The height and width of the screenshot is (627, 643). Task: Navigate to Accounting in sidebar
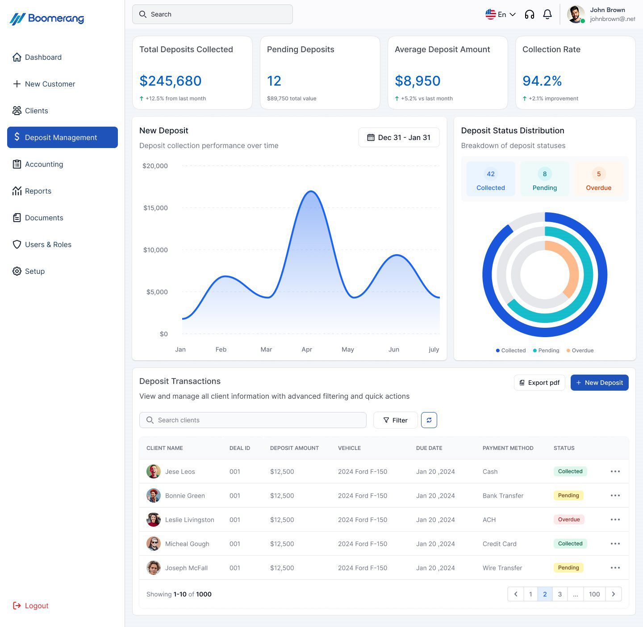click(44, 164)
